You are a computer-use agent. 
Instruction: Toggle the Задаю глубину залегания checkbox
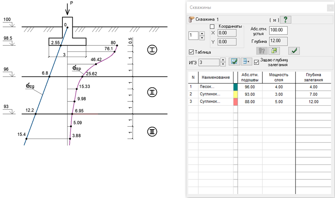256,62
